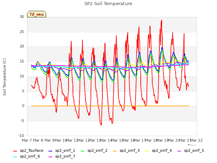Click the 25 y-axis tick label
This screenshot has height=163, width=217.
pyautogui.click(x=22, y=32)
